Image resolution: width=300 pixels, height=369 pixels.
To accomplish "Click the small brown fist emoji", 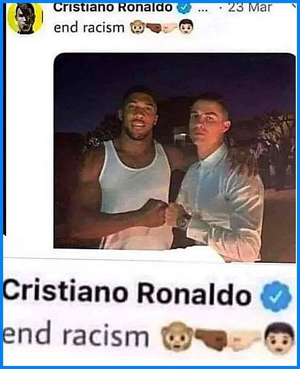I will [x=154, y=28].
